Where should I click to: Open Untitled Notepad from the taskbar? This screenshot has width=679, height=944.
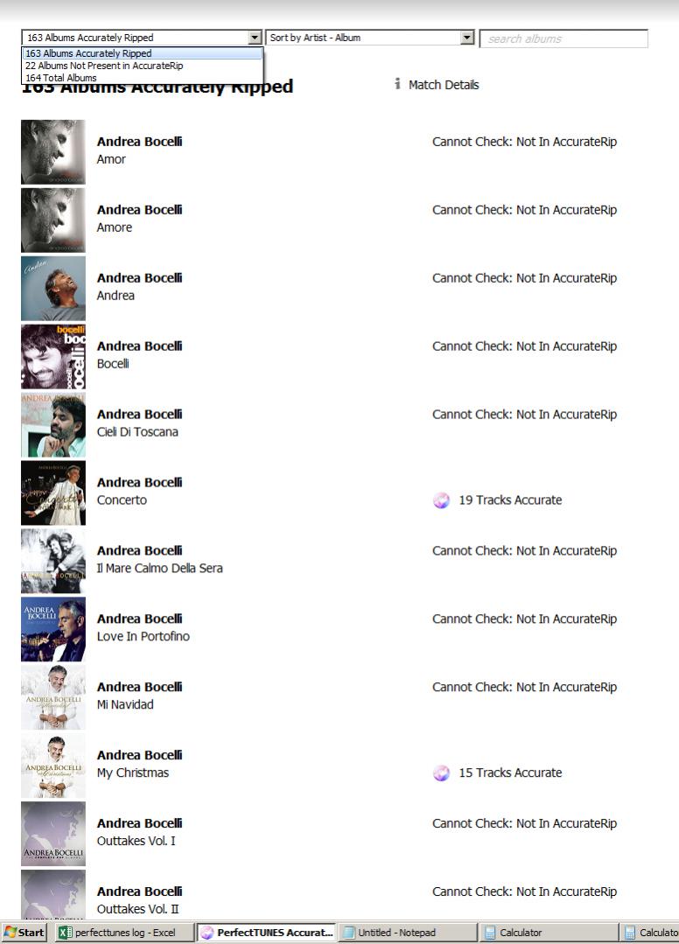click(x=407, y=933)
